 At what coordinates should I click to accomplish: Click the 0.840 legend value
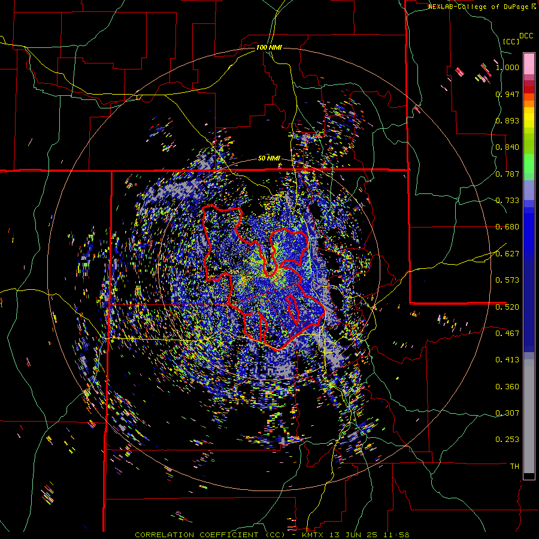[x=507, y=147]
